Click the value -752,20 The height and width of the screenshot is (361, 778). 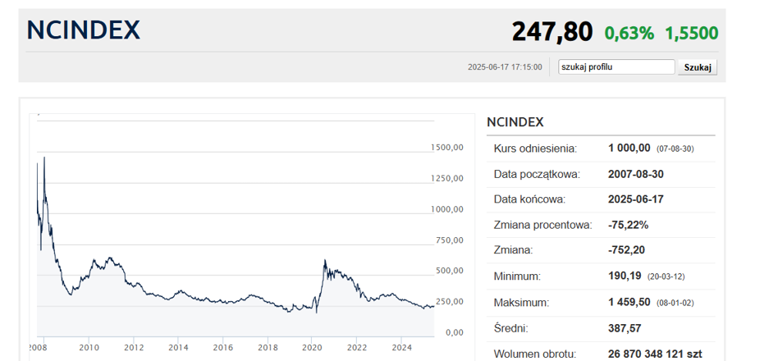(626, 250)
